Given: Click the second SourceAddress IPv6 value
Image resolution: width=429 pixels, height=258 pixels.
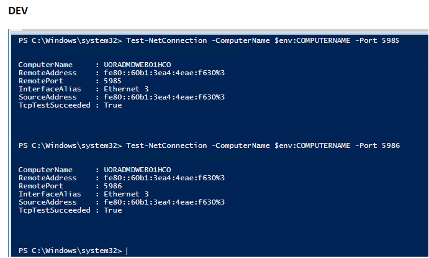Looking at the screenshot, I should 164,202.
